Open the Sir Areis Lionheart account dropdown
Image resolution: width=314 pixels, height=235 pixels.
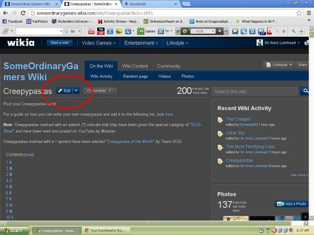(x=278, y=43)
